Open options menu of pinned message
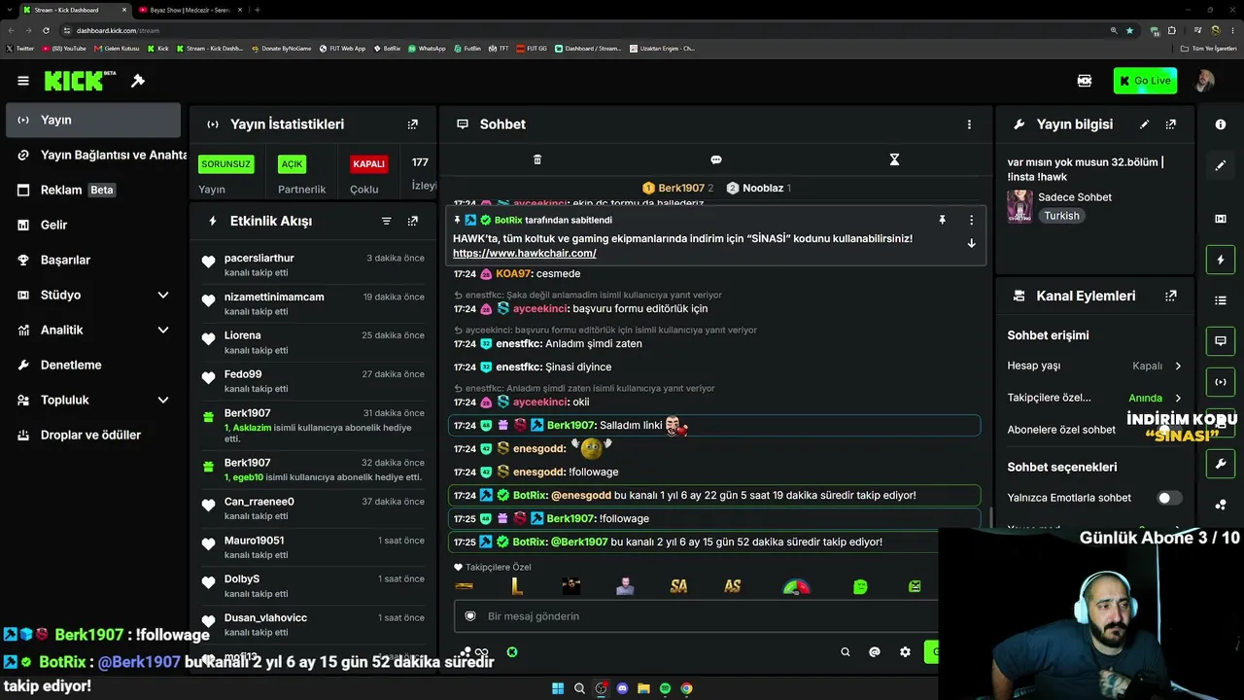The image size is (1244, 700). coord(971,221)
